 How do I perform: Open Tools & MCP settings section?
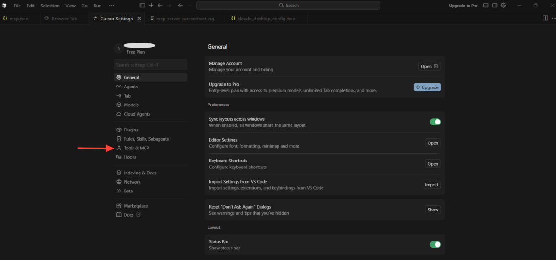136,148
